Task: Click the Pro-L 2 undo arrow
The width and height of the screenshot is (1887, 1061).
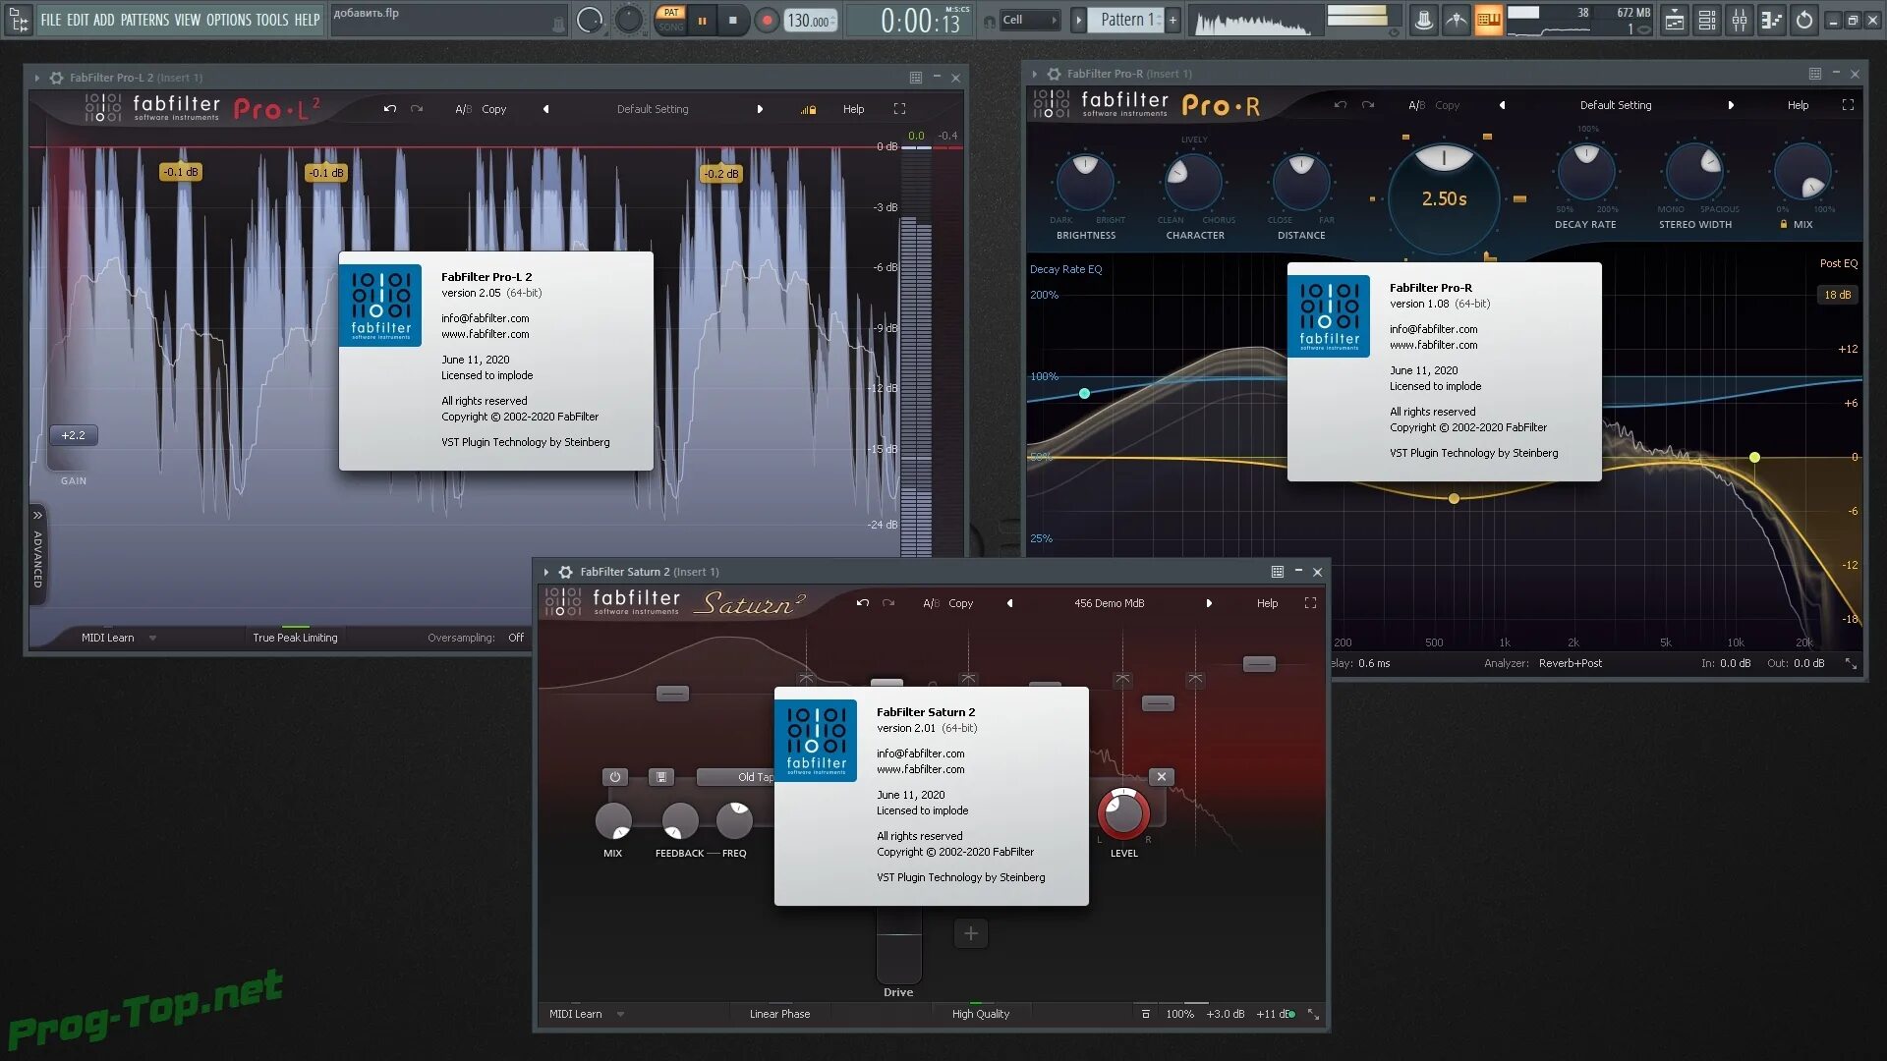Action: pyautogui.click(x=390, y=109)
